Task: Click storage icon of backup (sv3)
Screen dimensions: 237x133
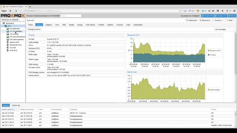Action: (x=8, y=42)
